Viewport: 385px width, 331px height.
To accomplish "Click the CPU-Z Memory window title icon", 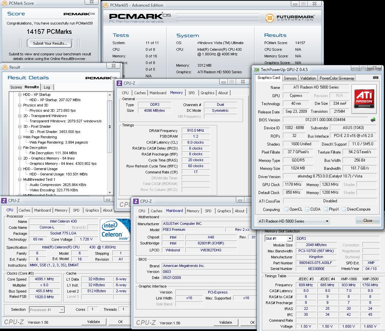I will tap(120, 83).
